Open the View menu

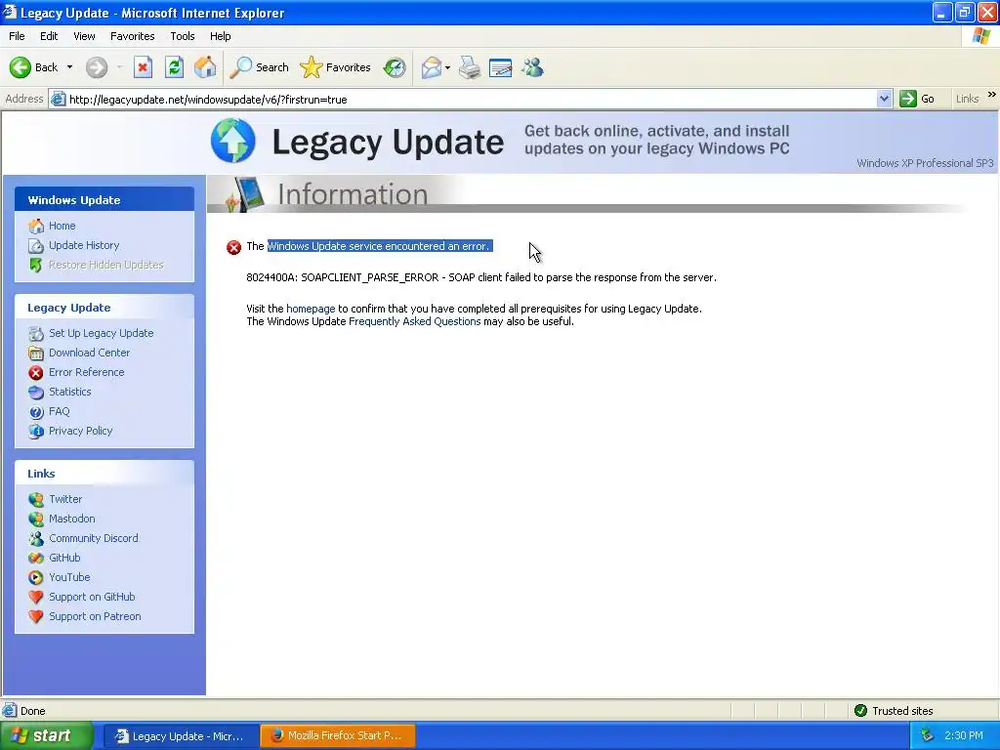coord(84,36)
